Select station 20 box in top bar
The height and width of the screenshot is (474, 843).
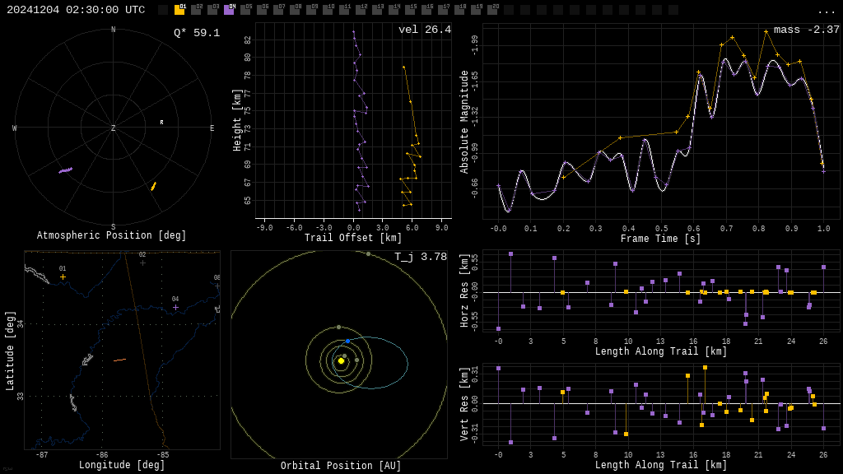pyautogui.click(x=492, y=10)
